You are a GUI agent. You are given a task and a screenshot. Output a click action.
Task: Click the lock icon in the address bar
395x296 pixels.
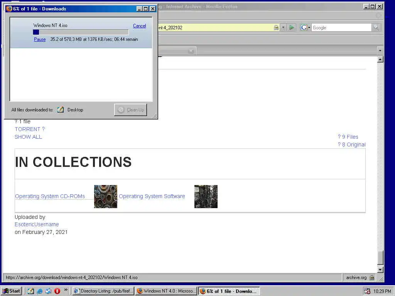click(276, 27)
